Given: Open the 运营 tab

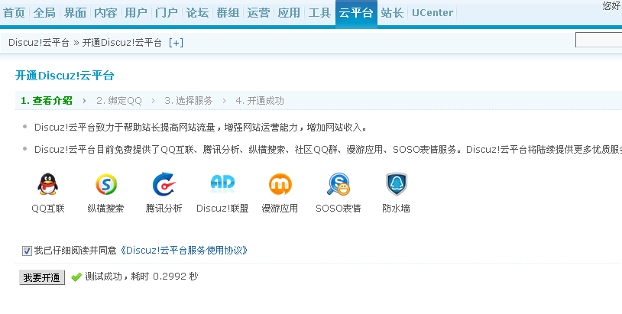Looking at the screenshot, I should point(258,13).
